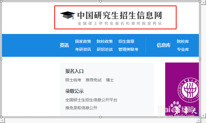Open 推免录取信息公开 link
The width and height of the screenshot is (206, 123).
tap(81, 108)
